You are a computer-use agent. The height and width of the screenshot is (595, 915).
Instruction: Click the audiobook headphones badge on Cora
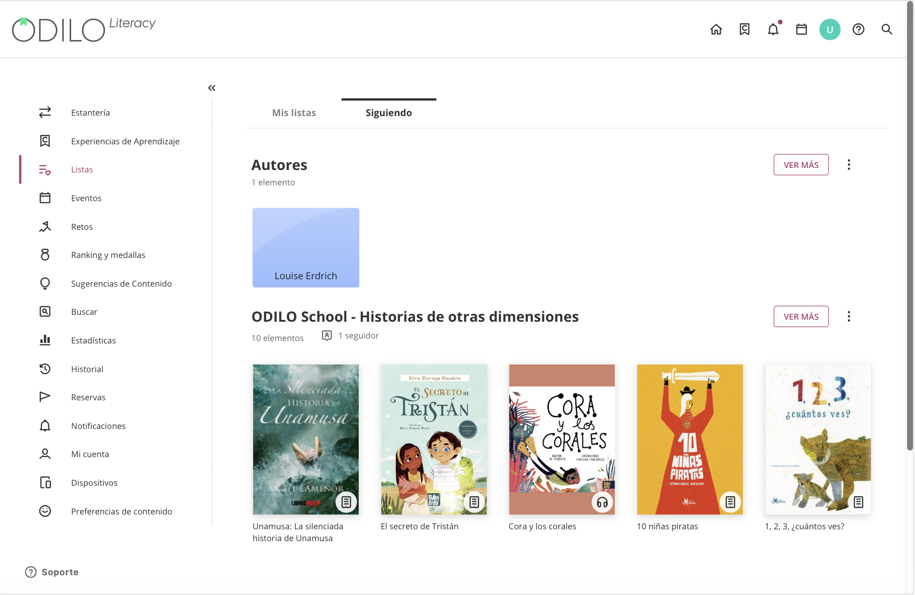pos(602,502)
